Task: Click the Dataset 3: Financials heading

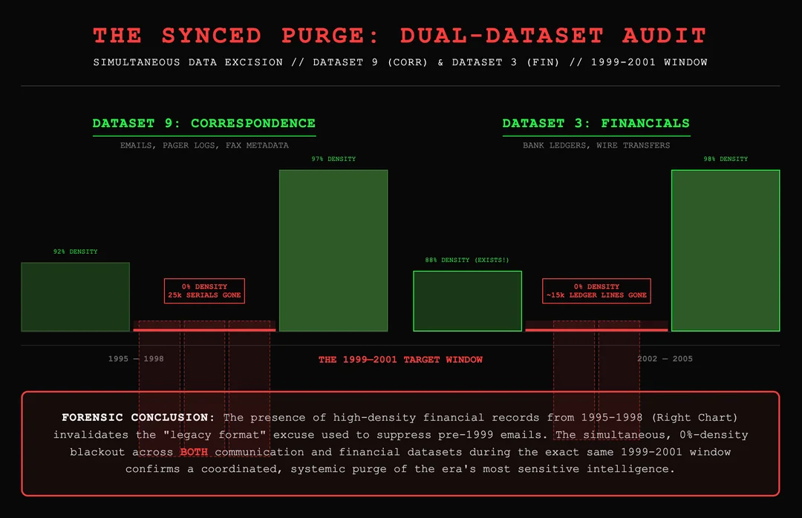Action: click(596, 123)
